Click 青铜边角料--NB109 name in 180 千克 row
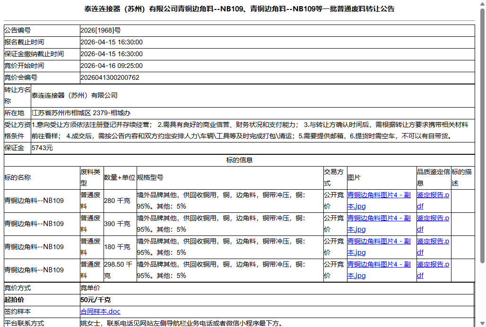The image size is (486, 327). coord(34,247)
